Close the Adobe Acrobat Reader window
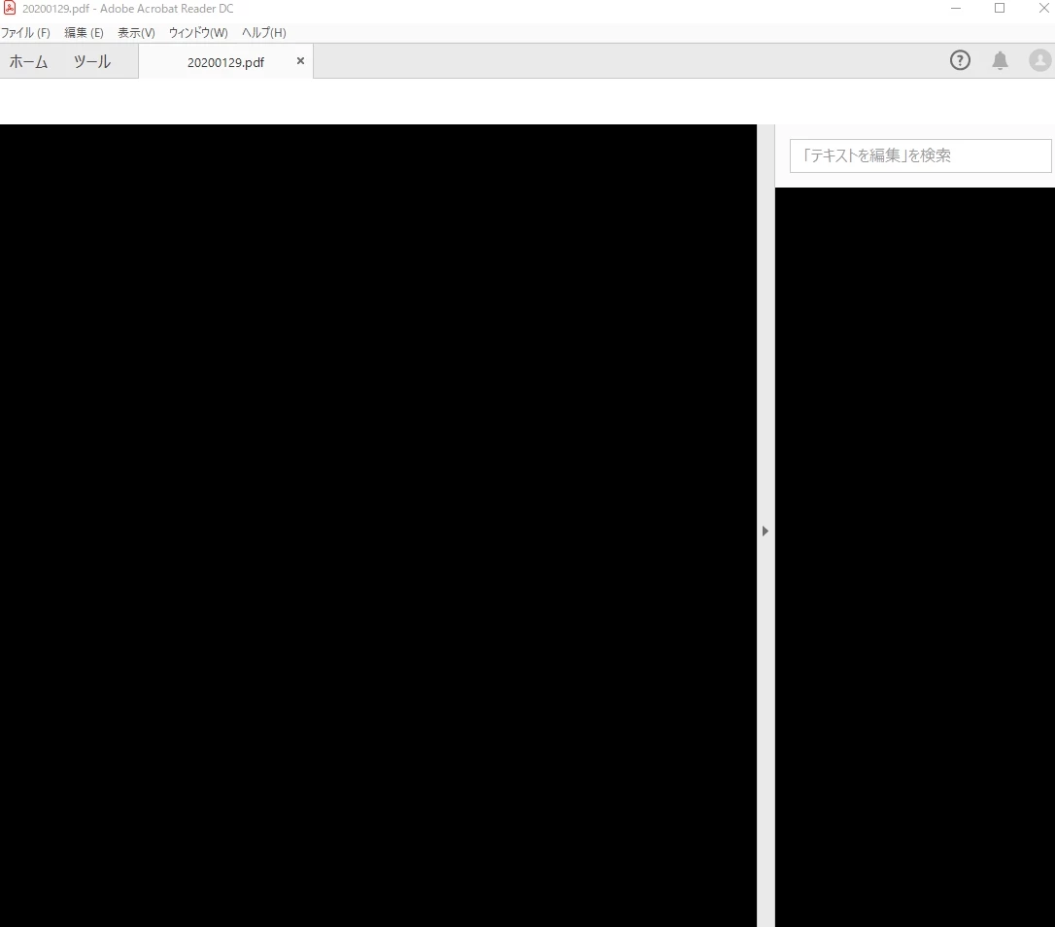Screen dimensions: 1055x927 coord(1043,8)
